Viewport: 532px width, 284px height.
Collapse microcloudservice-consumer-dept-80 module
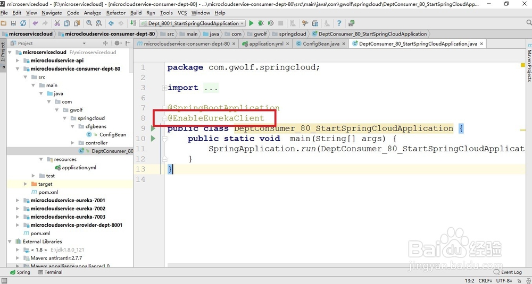18,68
